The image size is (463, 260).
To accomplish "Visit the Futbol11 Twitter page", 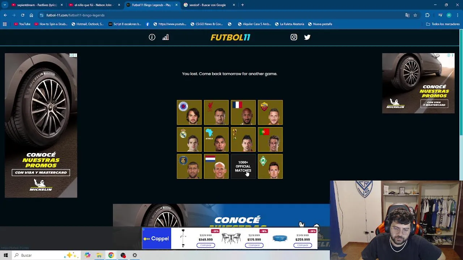I will 307,37.
